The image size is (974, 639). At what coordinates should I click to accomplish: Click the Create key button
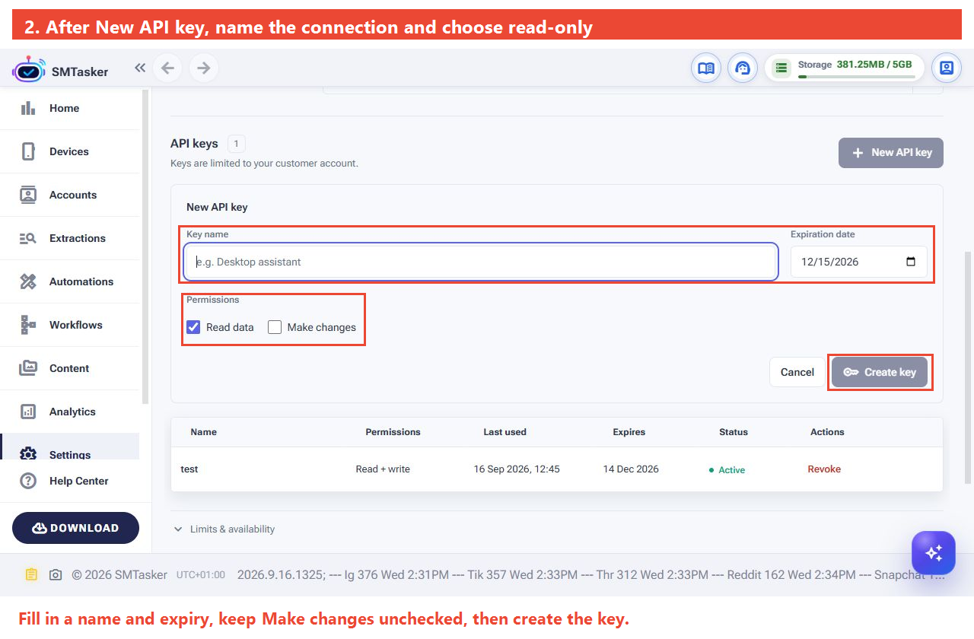(x=880, y=372)
